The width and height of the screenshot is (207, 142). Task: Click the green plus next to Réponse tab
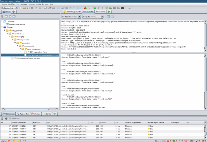click(109, 12)
